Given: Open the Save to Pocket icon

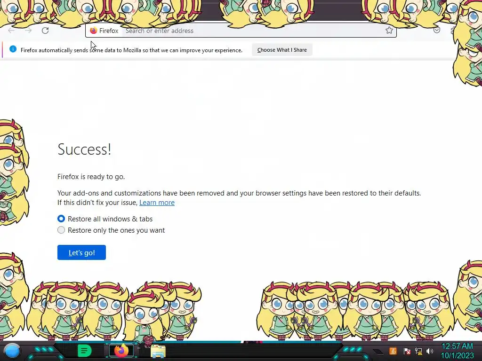Looking at the screenshot, I should [436, 30].
